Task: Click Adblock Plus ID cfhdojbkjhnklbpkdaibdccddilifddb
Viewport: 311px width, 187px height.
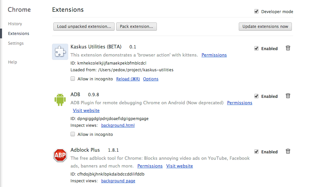Action: click(107, 174)
